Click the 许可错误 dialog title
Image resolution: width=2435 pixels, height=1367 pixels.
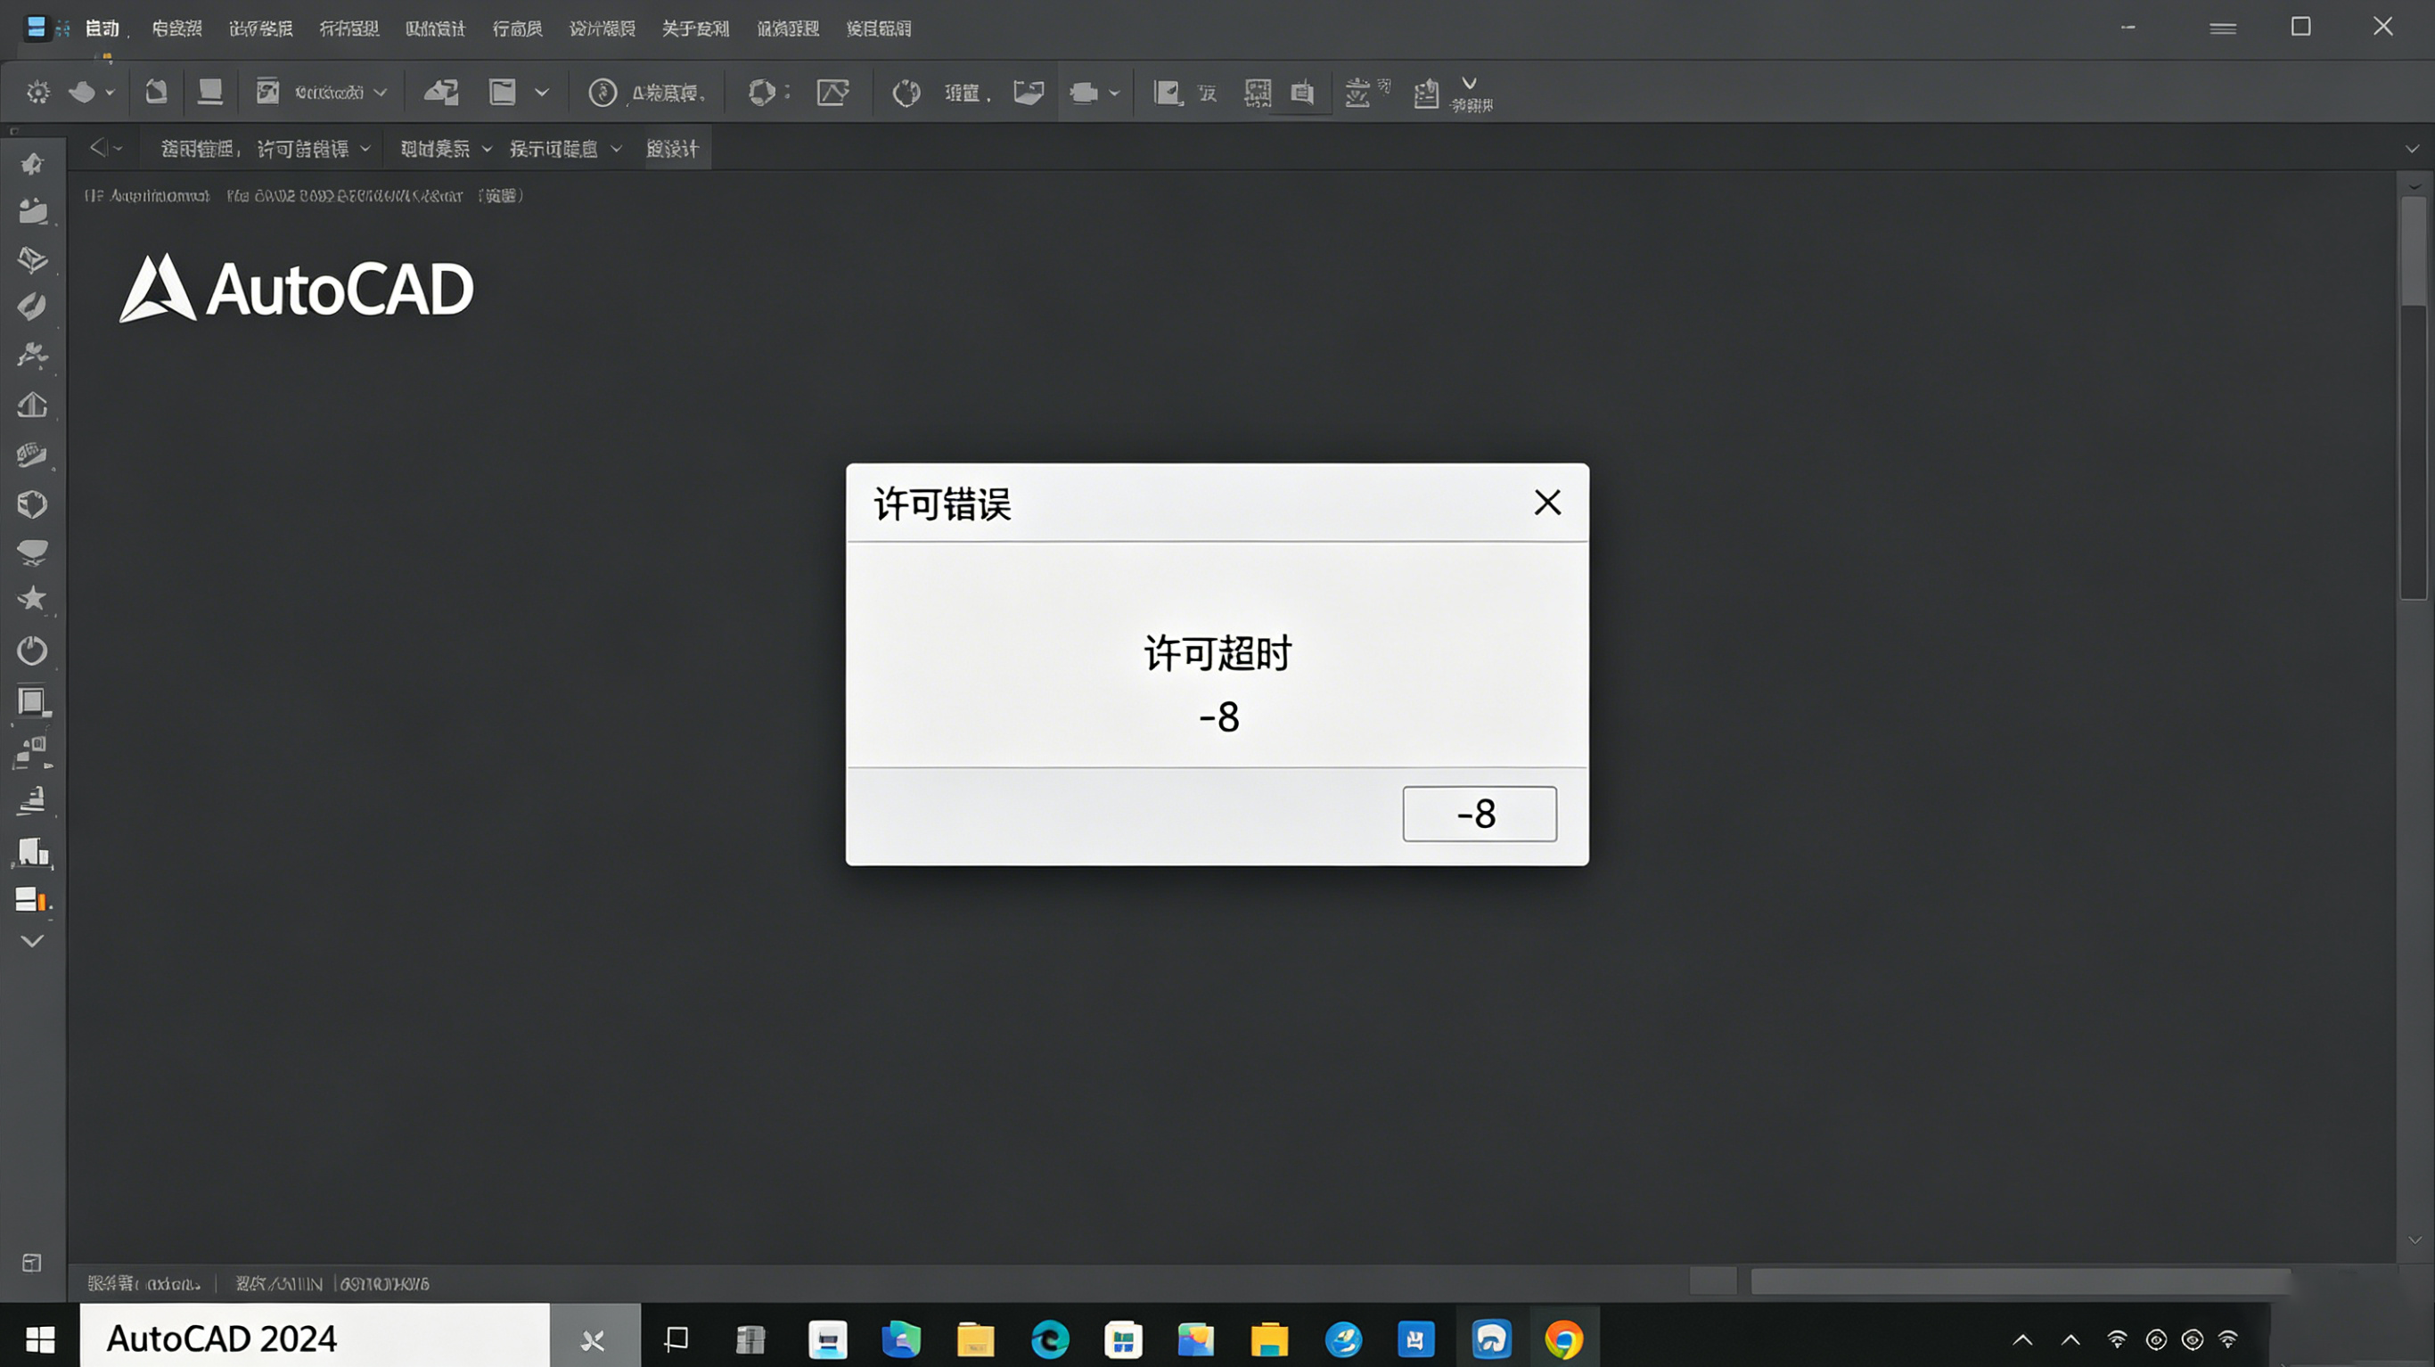click(x=942, y=504)
